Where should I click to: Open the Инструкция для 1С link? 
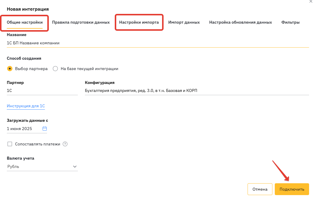[26, 106]
